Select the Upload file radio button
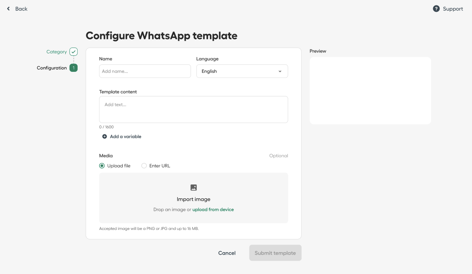 (x=102, y=166)
